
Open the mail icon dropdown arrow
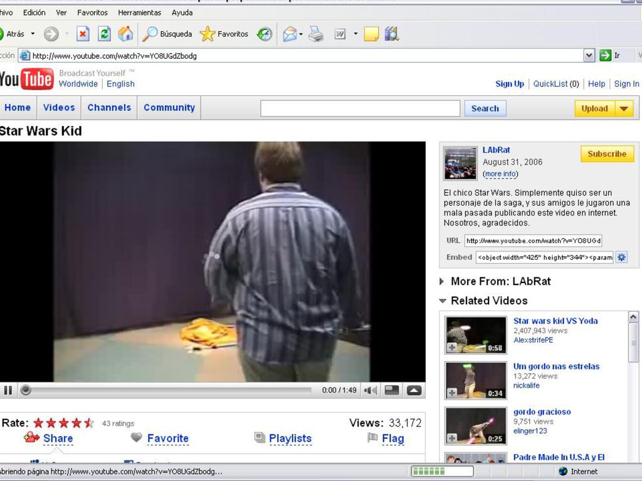tap(301, 34)
